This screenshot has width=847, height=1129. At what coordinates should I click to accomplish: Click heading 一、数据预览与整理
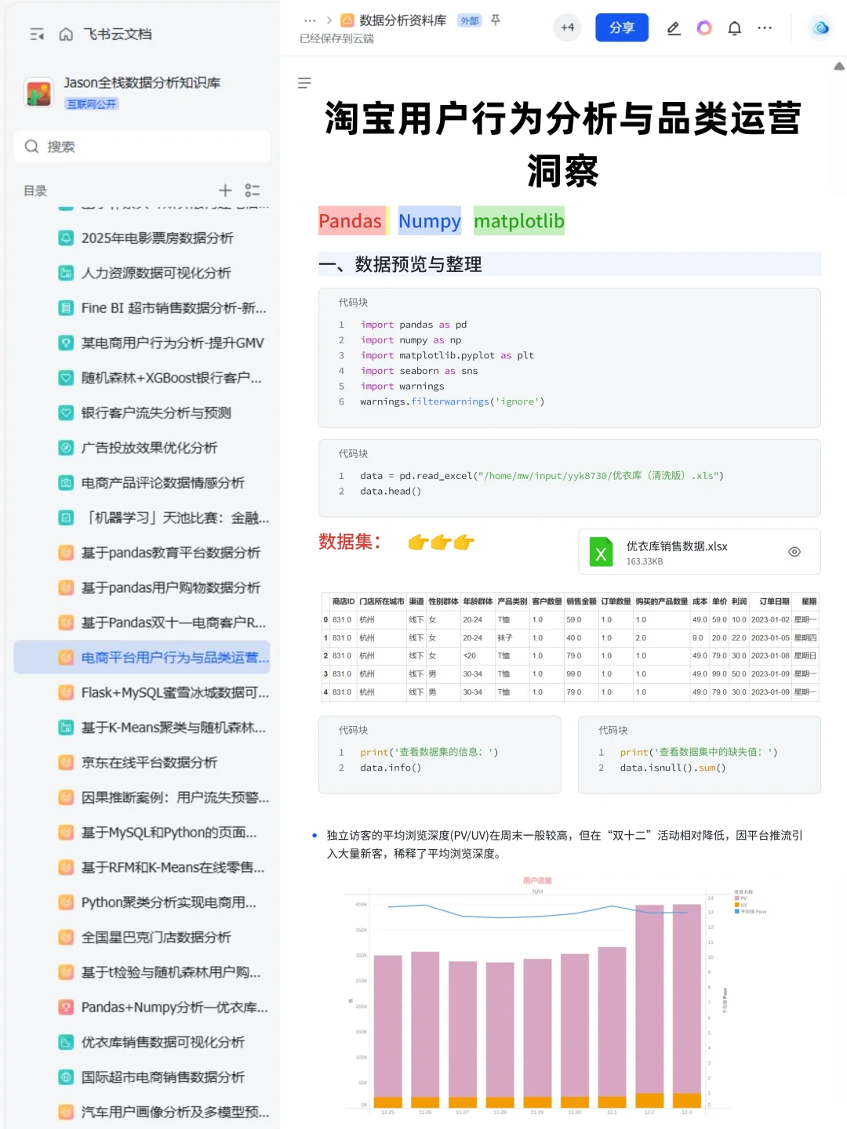[x=400, y=264]
